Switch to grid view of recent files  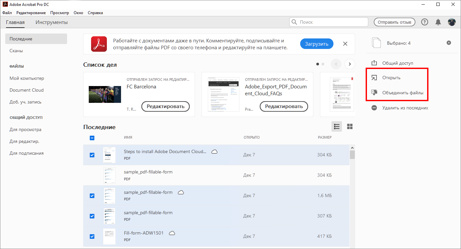pyautogui.click(x=350, y=127)
